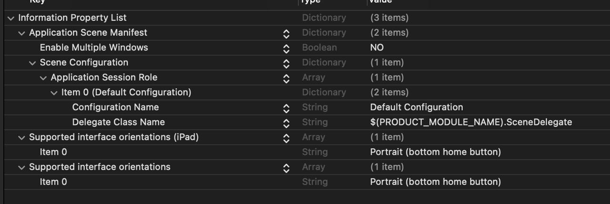This screenshot has height=204, width=610.
Task: Select Portrait value under iPad orientations
Action: tap(436, 152)
